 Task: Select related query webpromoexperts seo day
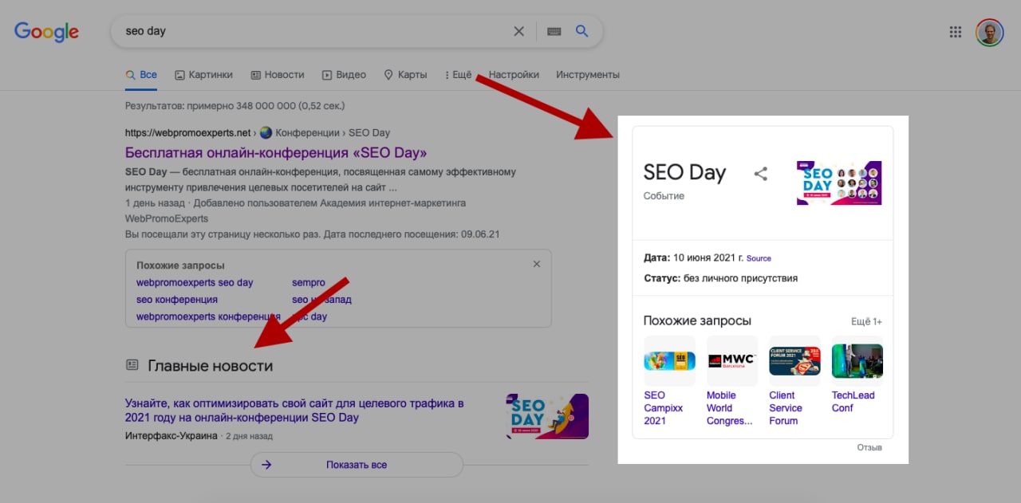pos(195,282)
